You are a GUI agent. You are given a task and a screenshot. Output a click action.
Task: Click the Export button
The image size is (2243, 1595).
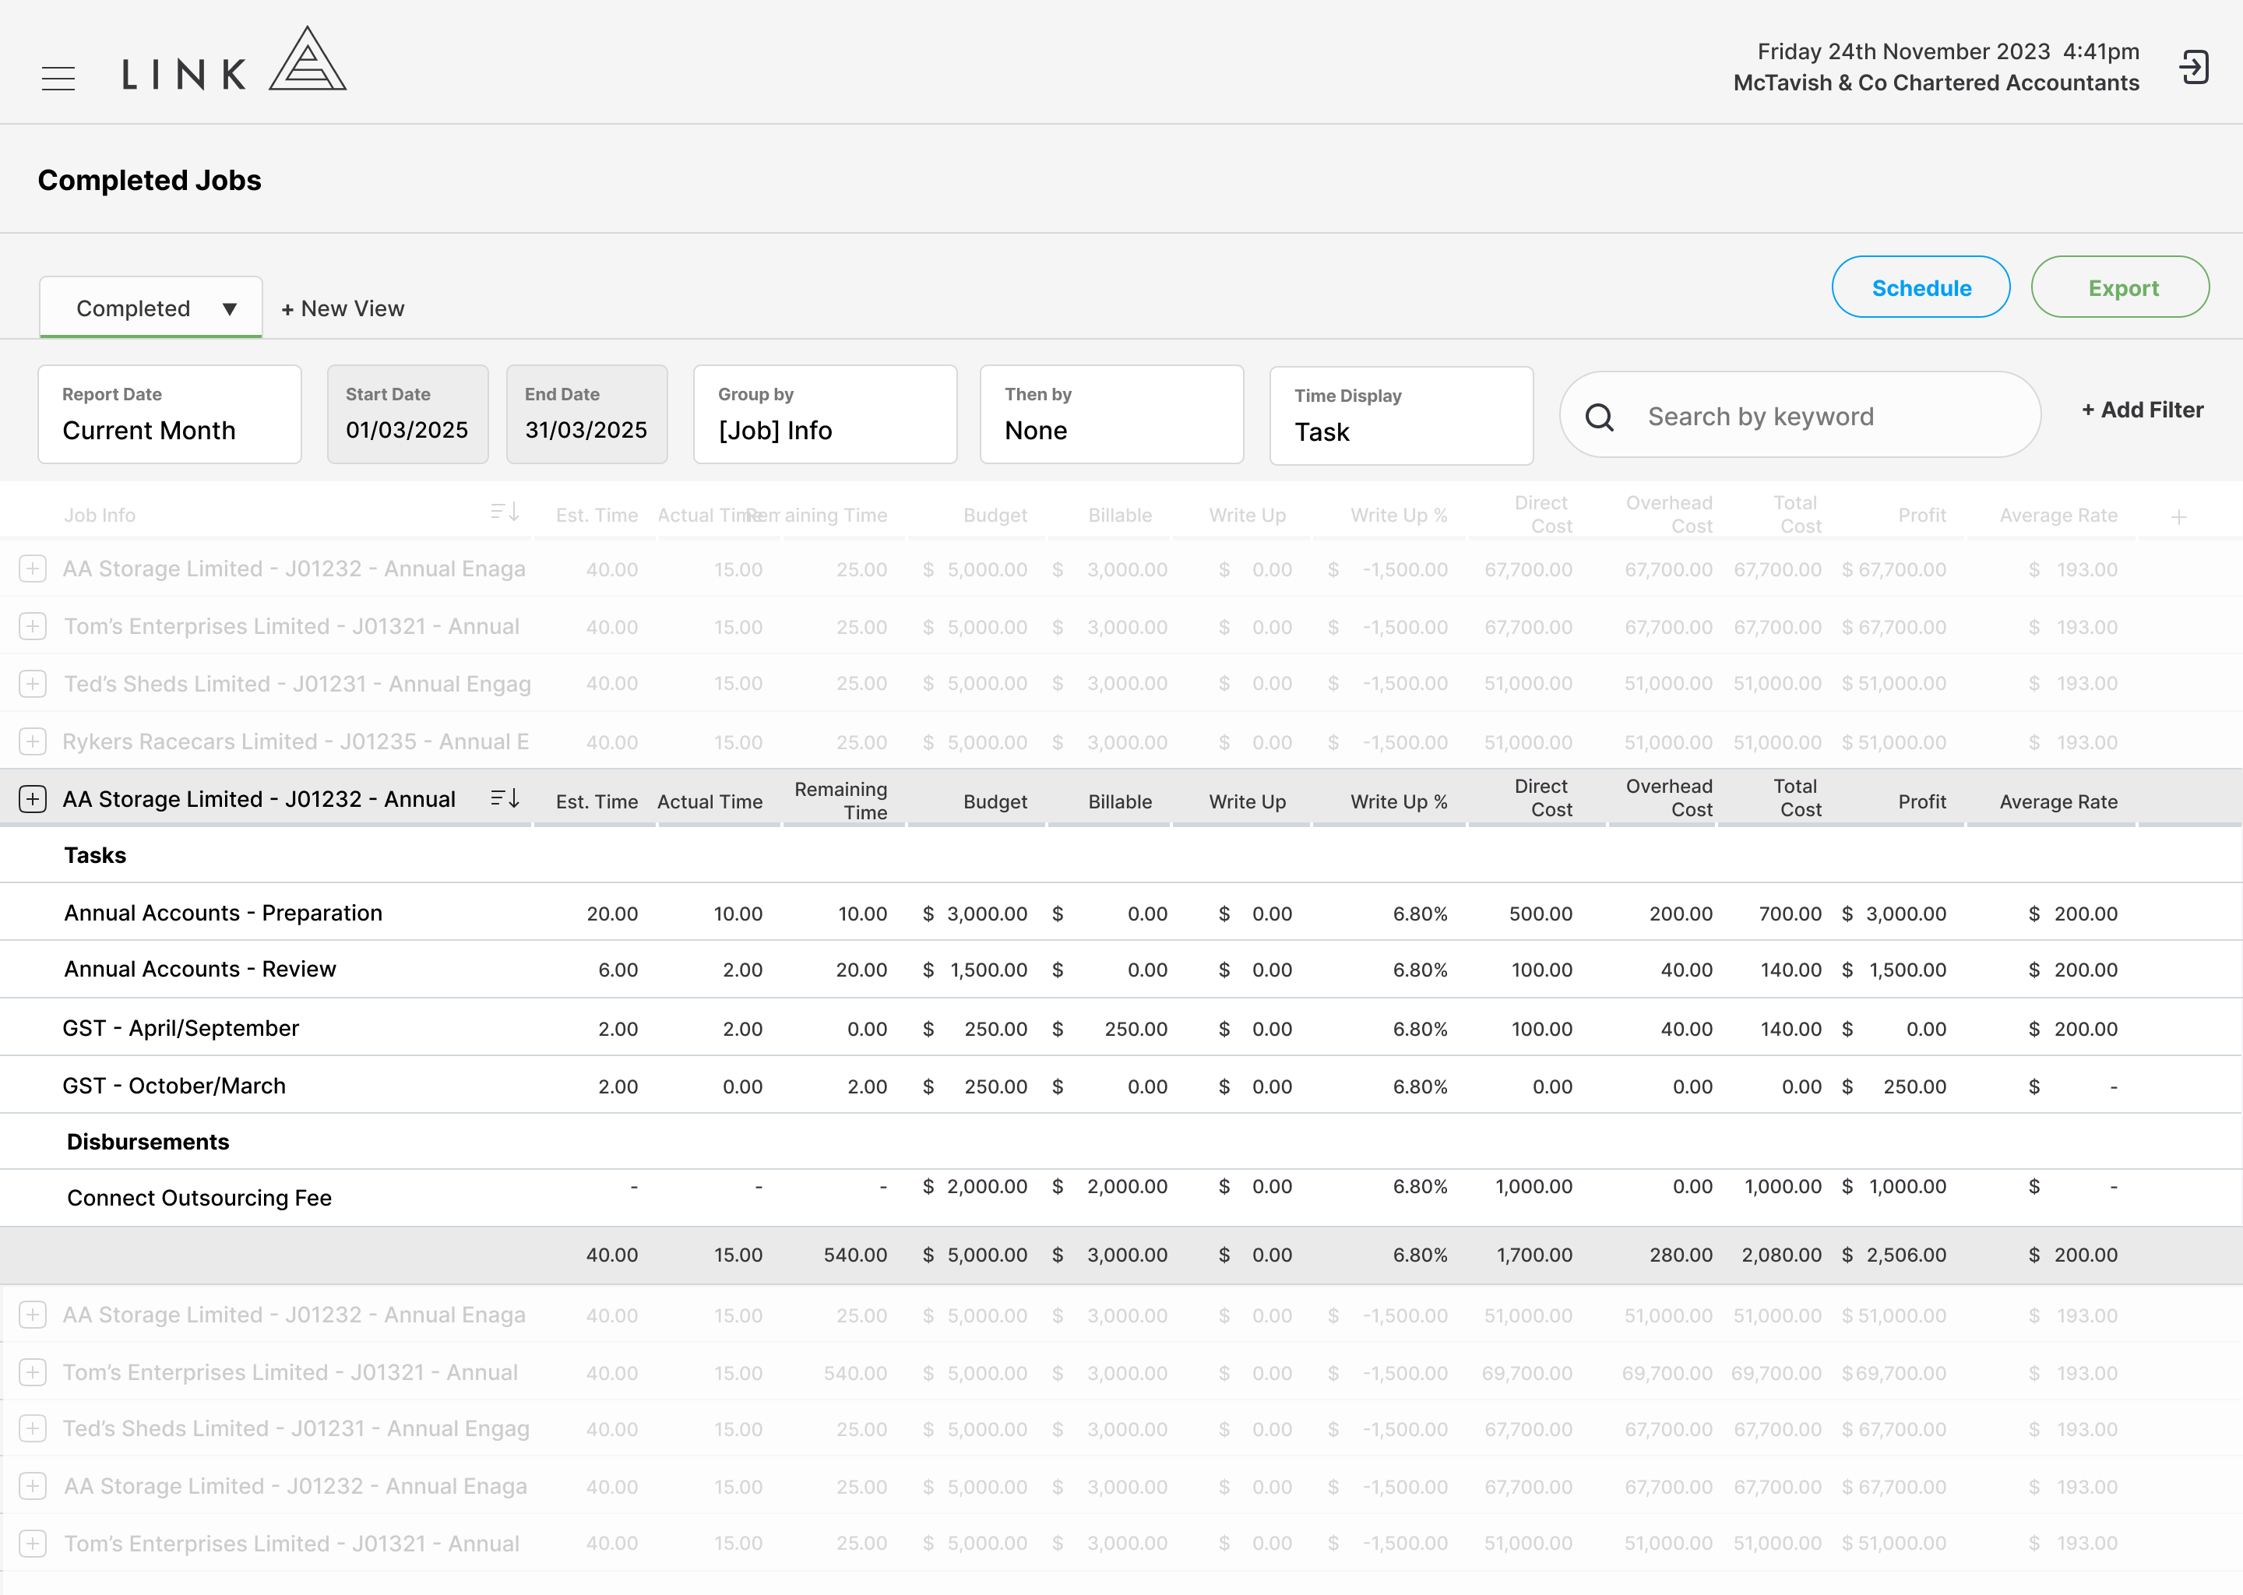click(x=2120, y=287)
